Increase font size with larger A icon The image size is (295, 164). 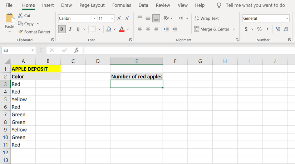tap(119, 18)
